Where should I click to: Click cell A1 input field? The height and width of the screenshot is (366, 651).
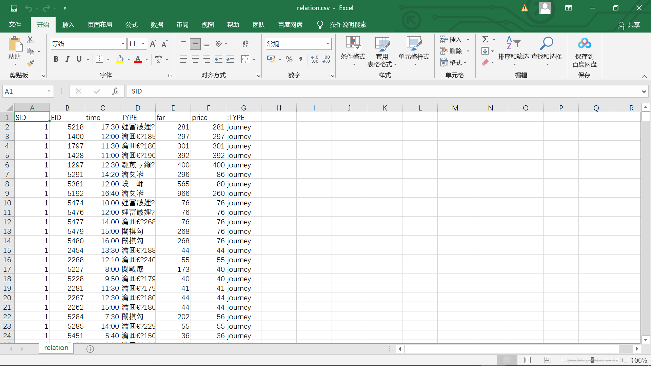tap(32, 117)
